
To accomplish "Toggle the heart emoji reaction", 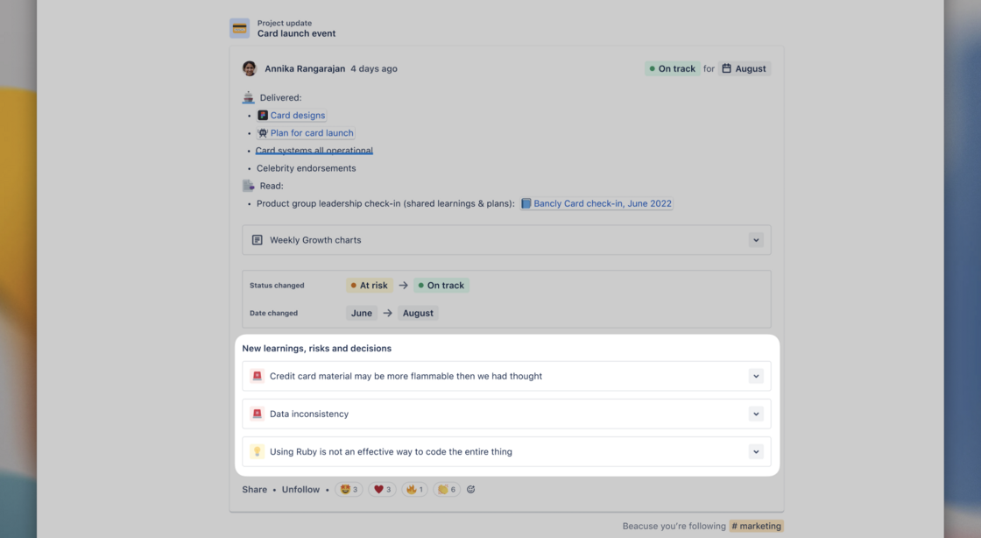I will [x=381, y=489].
